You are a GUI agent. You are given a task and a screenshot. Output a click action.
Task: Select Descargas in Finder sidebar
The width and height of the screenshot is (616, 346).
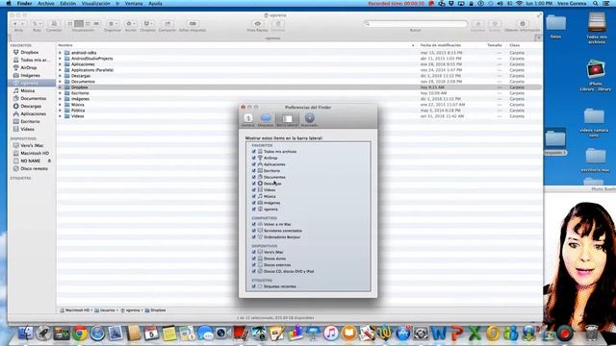[x=31, y=106]
